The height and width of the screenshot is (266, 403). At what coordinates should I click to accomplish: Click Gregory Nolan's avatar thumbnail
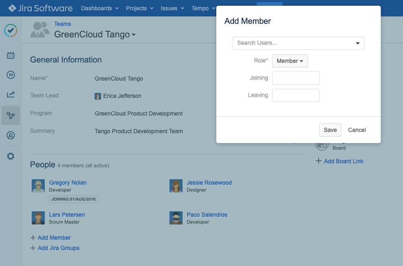point(38,186)
